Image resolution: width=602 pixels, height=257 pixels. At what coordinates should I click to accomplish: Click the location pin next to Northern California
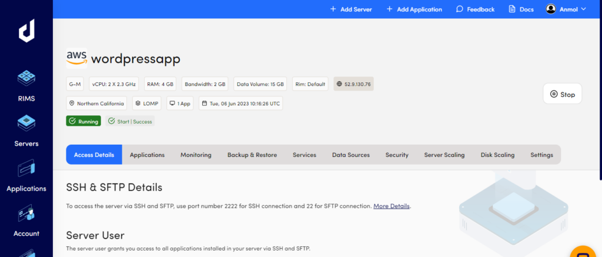pyautogui.click(x=72, y=104)
